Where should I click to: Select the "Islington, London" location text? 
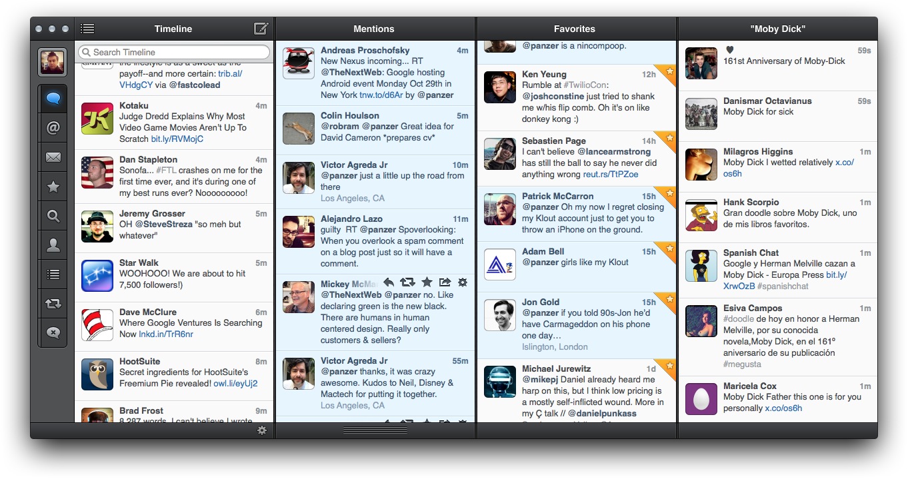[x=555, y=347]
